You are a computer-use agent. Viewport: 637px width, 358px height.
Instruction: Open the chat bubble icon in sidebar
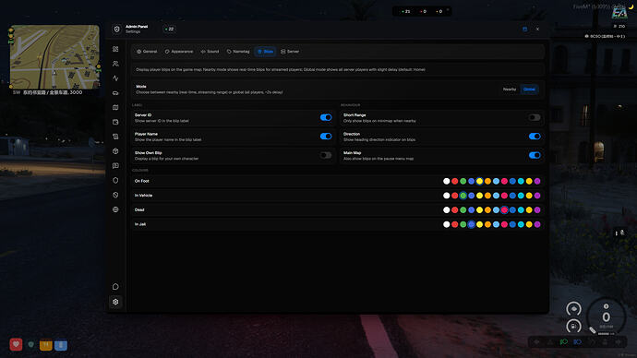115,287
